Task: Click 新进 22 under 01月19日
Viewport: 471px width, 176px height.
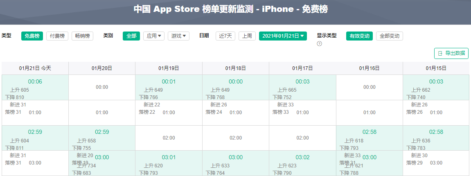Action: coord(152,105)
